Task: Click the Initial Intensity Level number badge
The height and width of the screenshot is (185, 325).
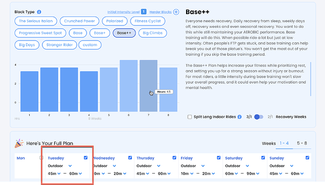Action: click(144, 12)
